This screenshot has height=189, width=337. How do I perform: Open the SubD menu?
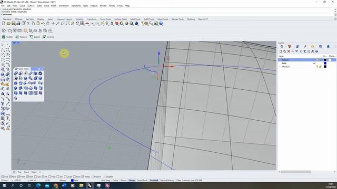click(x=39, y=6)
